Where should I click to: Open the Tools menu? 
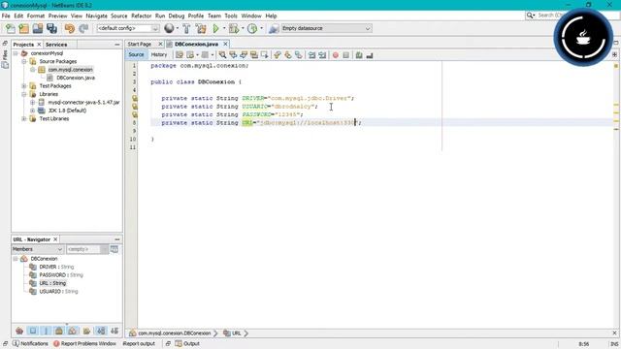pyautogui.click(x=231, y=16)
